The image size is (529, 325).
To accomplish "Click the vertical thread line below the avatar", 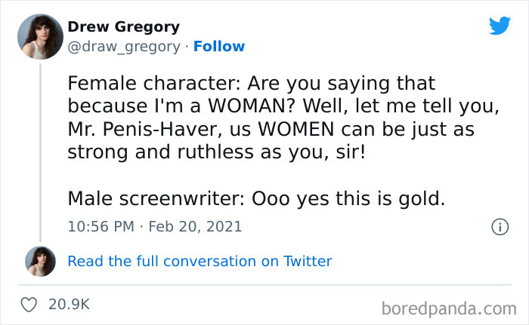I will tap(40, 151).
